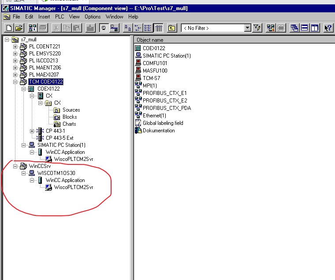The height and width of the screenshot is (280, 335).
Task: Select TCM COEXI122 project in tree
Action: pyautogui.click(x=46, y=82)
